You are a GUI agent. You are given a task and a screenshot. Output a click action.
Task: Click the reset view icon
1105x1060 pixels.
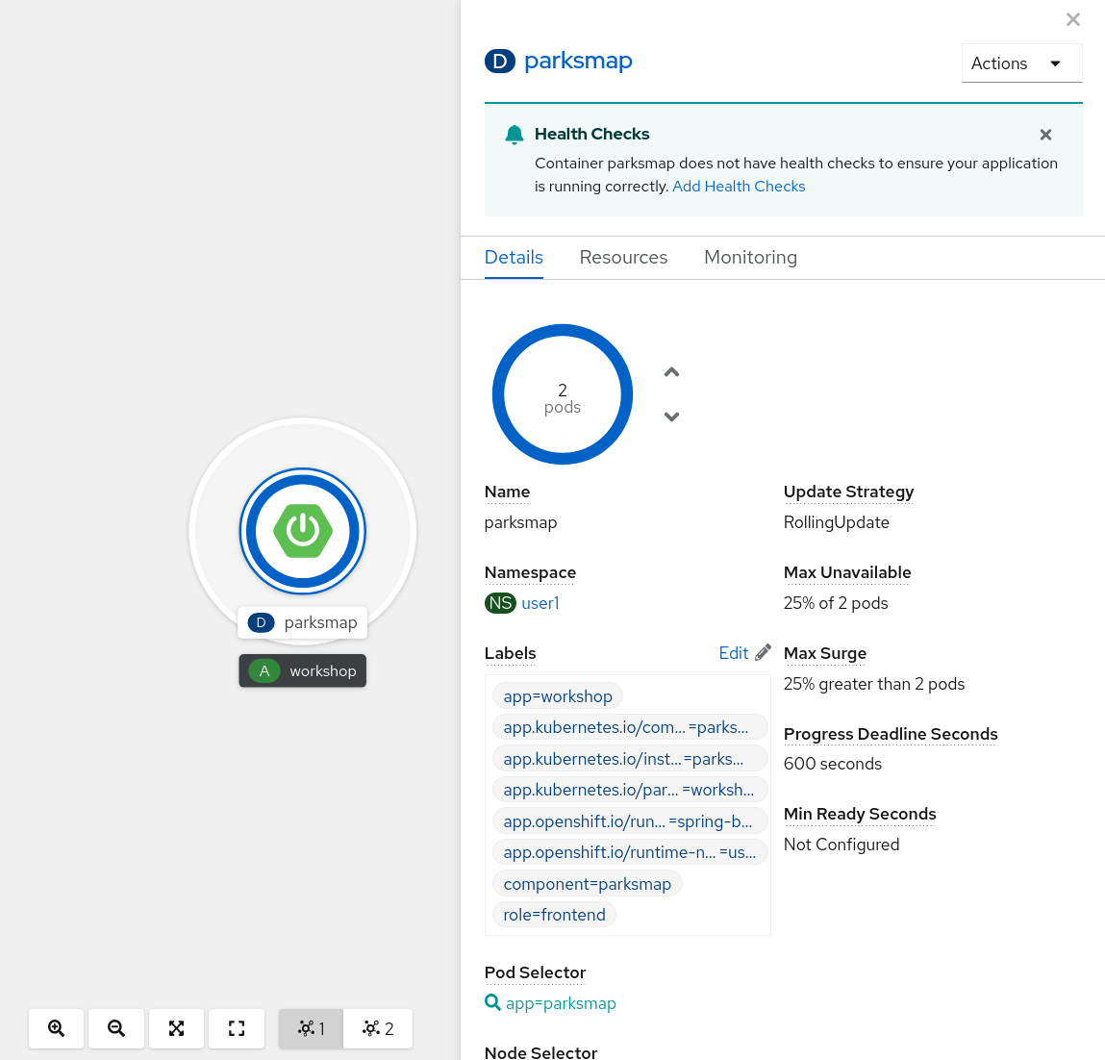(237, 1028)
